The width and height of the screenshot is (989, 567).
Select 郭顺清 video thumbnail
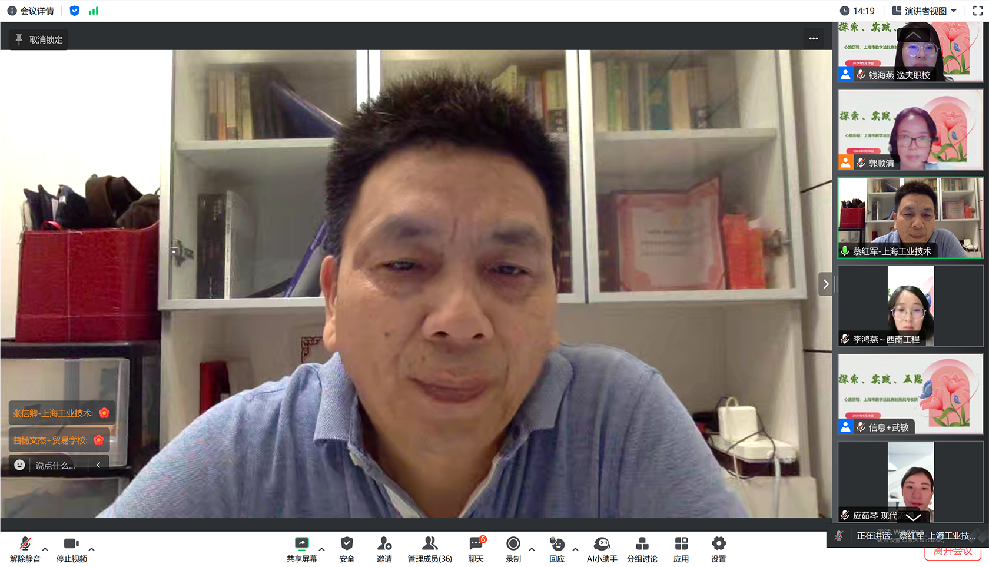[911, 130]
